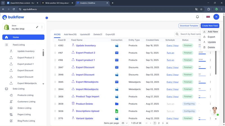This screenshot has width=225, height=126.
Task: Collapse the sidebar with the arrow toggle
Action: tap(47, 18)
